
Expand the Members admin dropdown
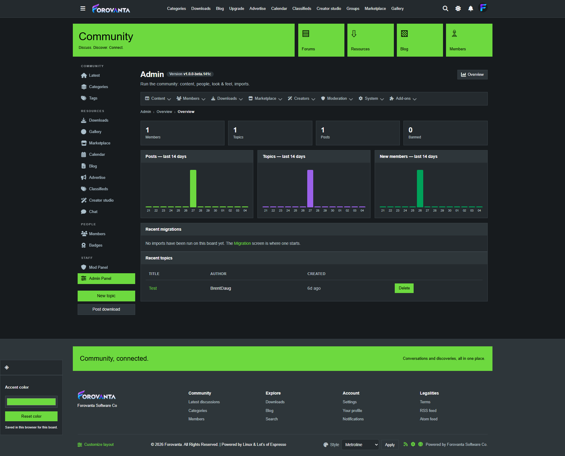[x=191, y=99]
